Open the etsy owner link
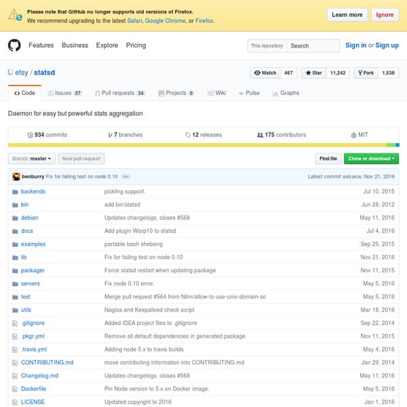Image resolution: width=407 pixels, height=407 pixels. (22, 73)
